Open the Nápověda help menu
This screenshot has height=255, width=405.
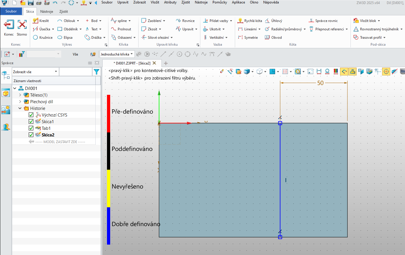pyautogui.click(x=271, y=2)
